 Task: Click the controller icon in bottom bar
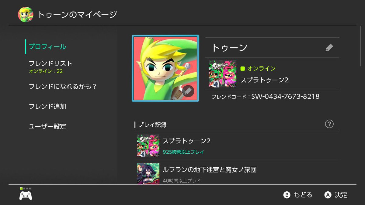click(26, 196)
